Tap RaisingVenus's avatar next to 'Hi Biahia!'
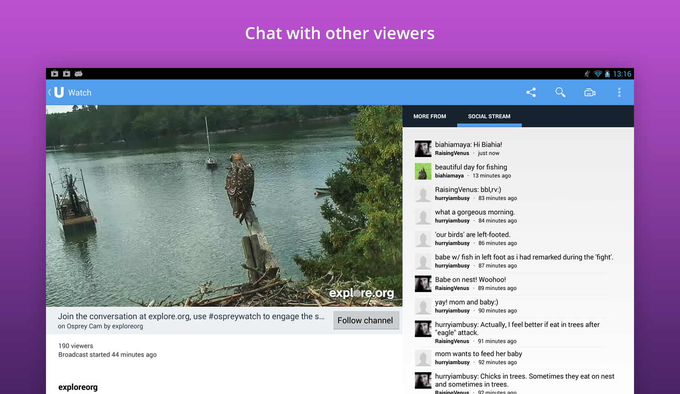 point(423,148)
